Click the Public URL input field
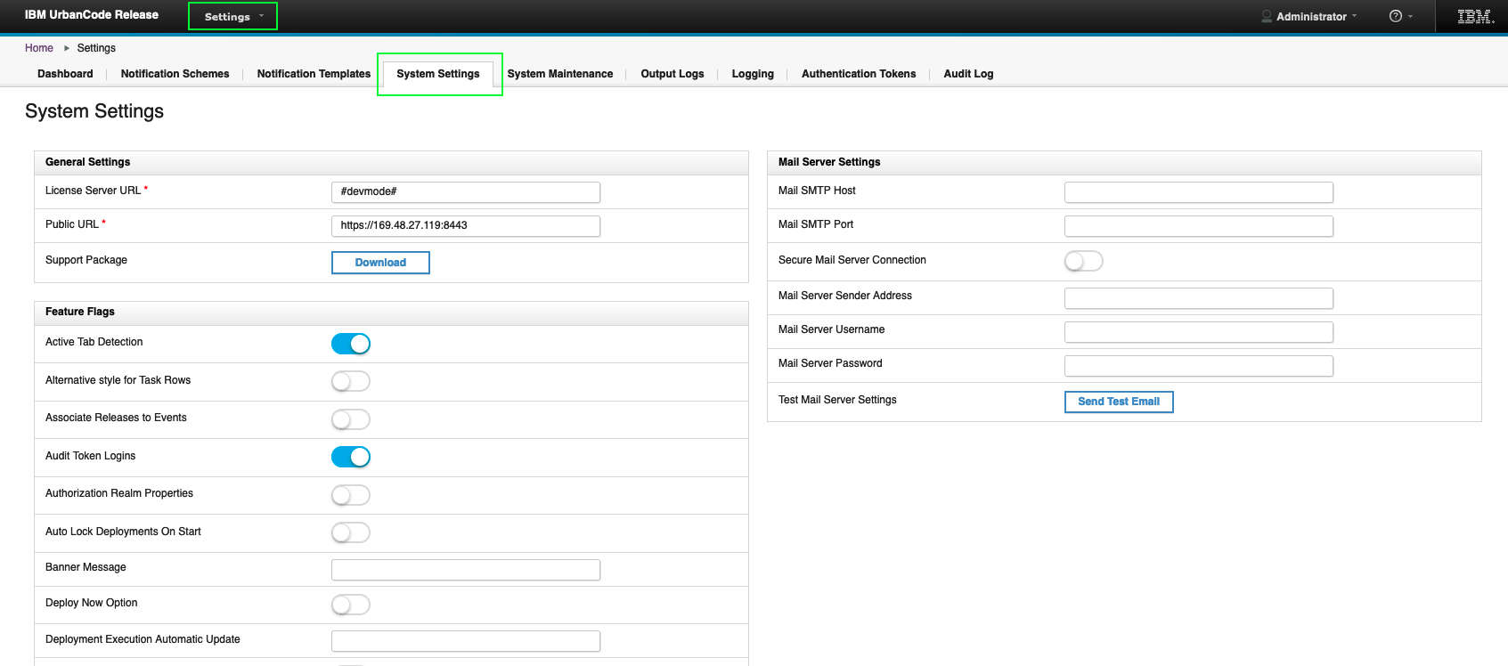Image resolution: width=1508 pixels, height=666 pixels. tap(466, 225)
